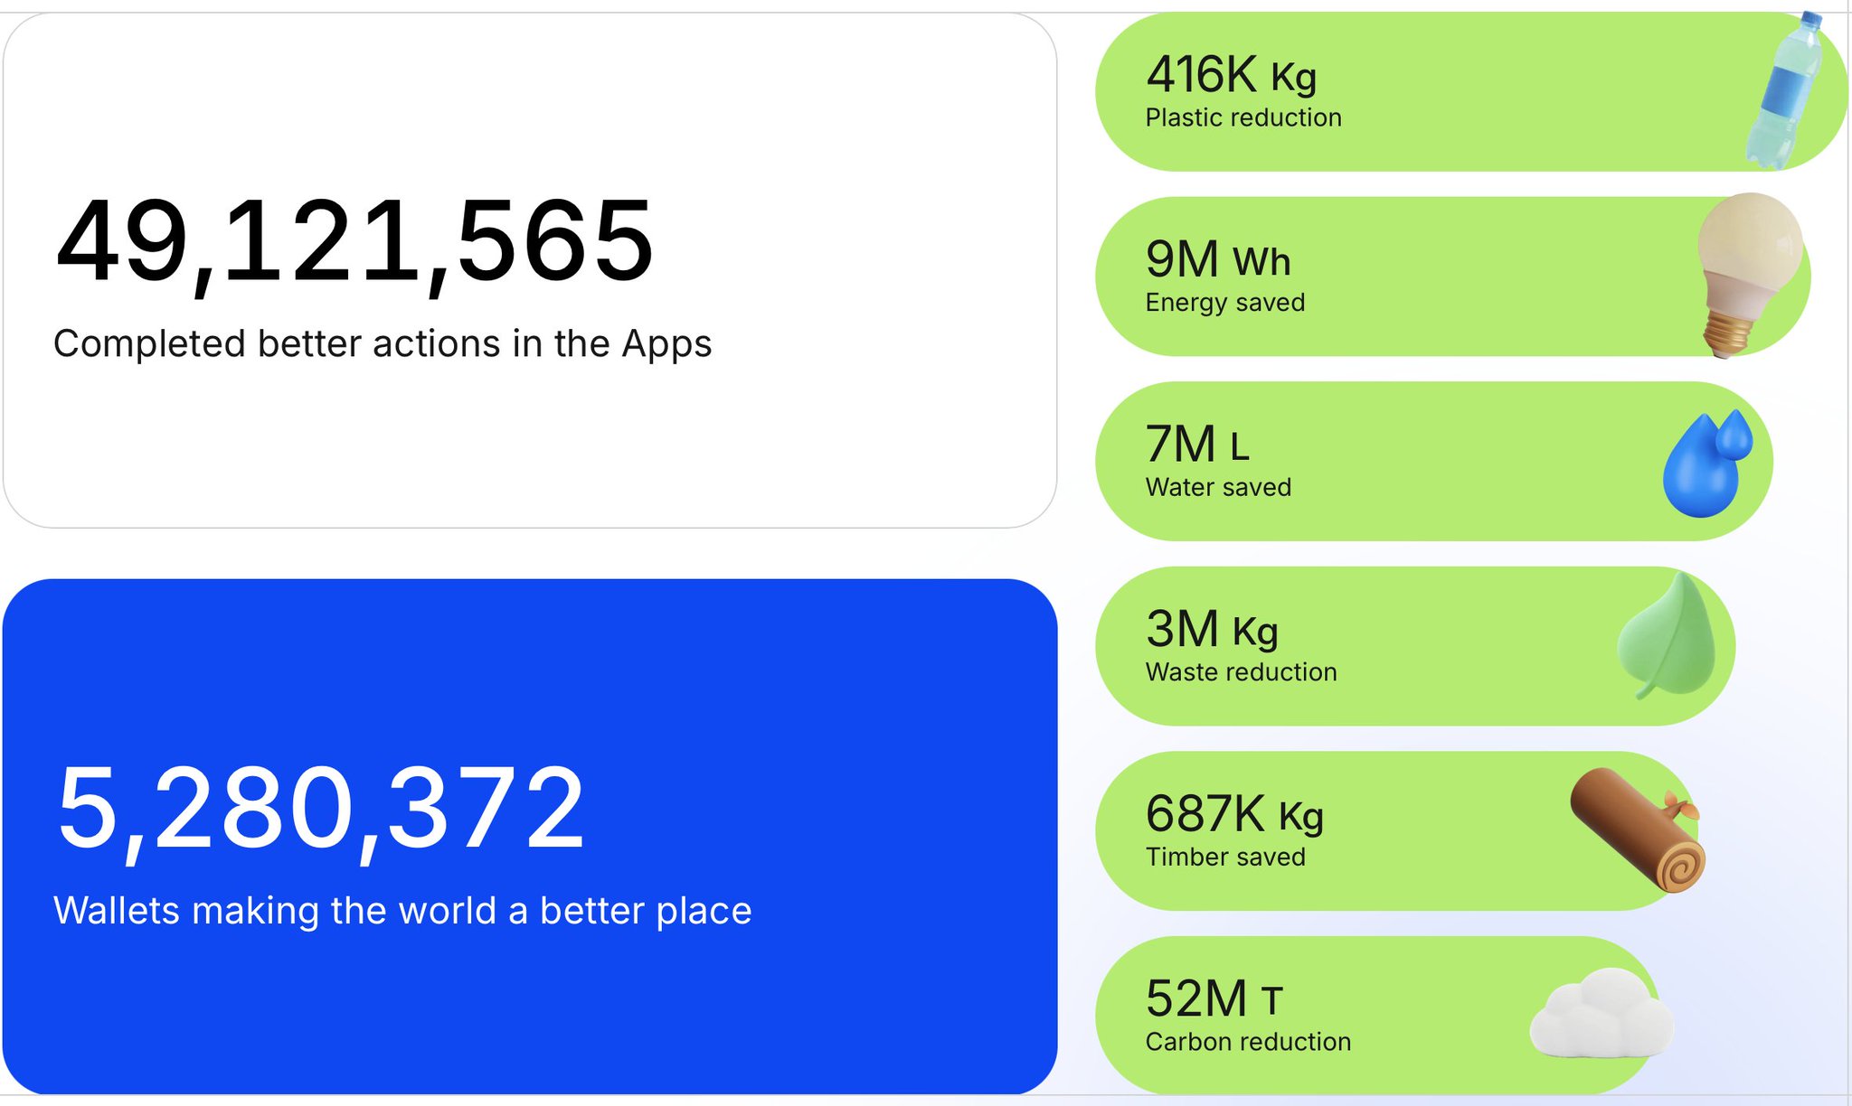This screenshot has height=1106, width=1852.
Task: Click the 'Plastic reduction' label
Action: click(1243, 118)
